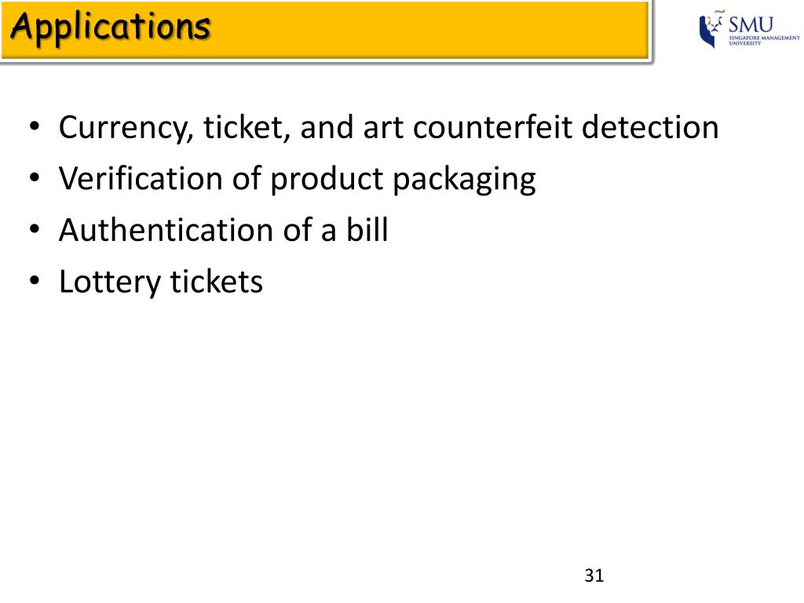Click the yellow title banner background
Image resolution: width=804 pixels, height=603 pixels.
(x=326, y=31)
